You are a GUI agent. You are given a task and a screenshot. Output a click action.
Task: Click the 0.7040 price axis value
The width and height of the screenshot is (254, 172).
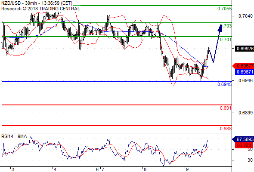[x=245, y=16]
